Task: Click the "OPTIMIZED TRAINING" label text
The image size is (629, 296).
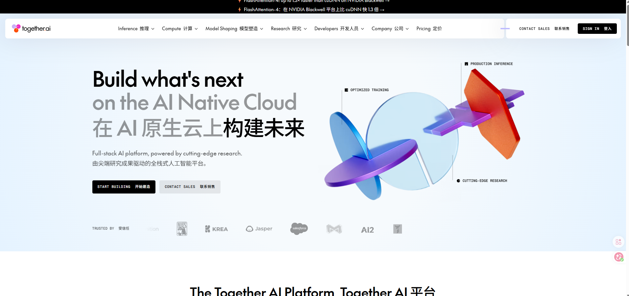Action: pos(369,90)
